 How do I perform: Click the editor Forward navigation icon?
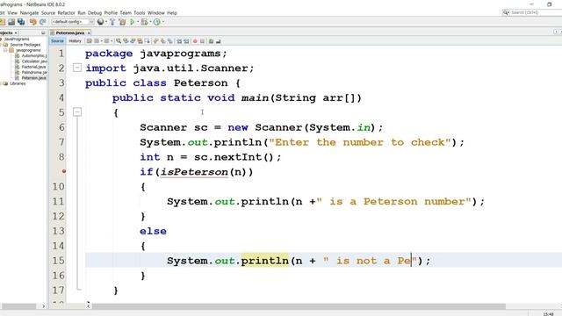tap(106, 41)
